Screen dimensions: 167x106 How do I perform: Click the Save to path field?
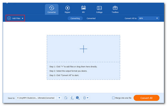(36, 98)
